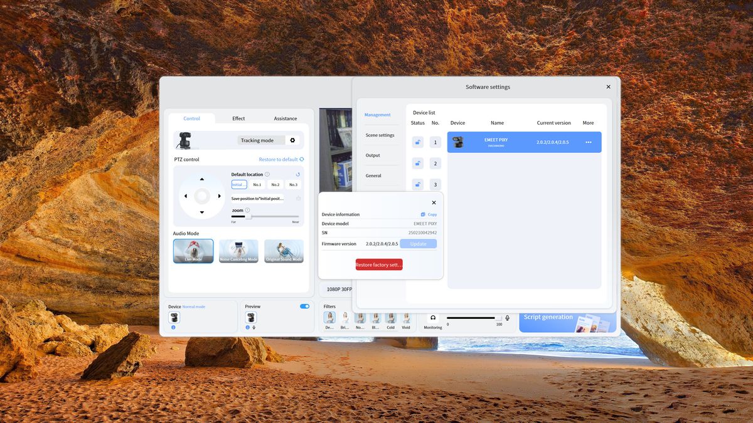The image size is (753, 423).
Task: Click the Monitoring headphone icon
Action: click(433, 318)
